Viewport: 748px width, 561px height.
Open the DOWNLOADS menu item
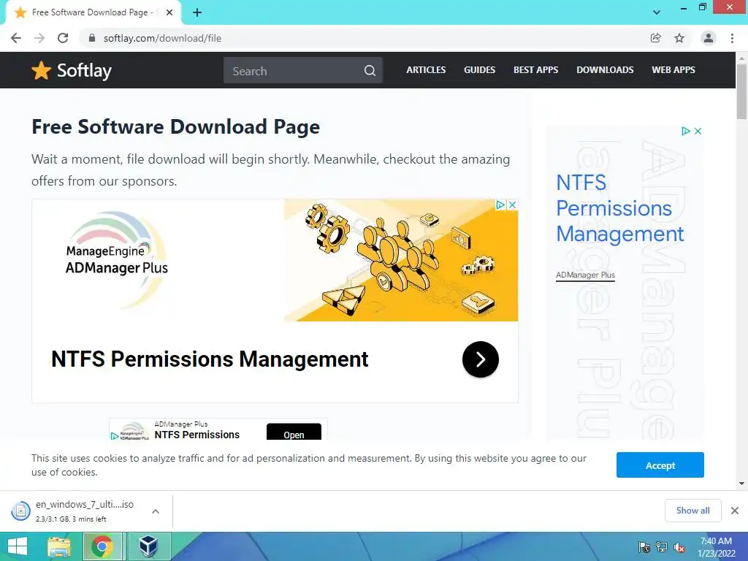pos(605,69)
